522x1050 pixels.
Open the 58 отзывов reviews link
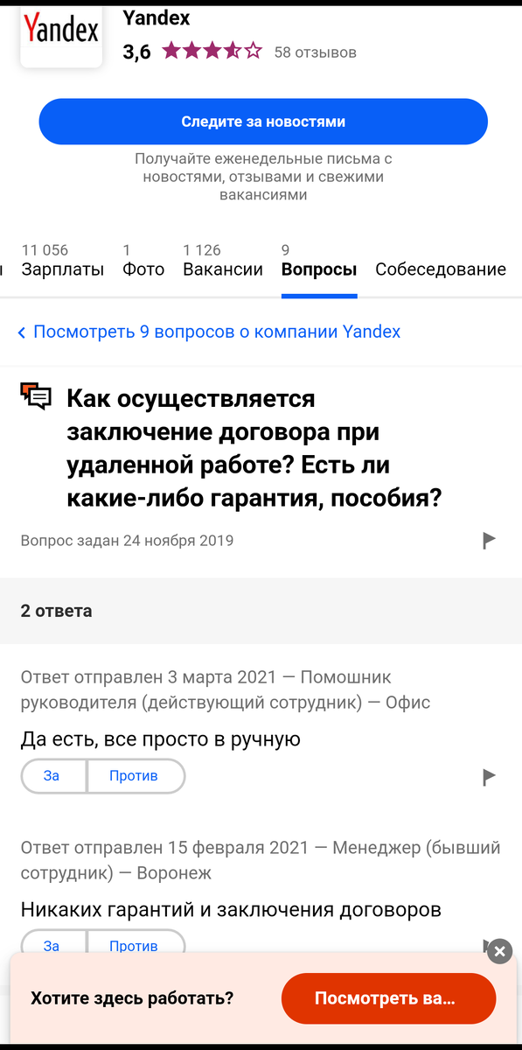(x=315, y=52)
